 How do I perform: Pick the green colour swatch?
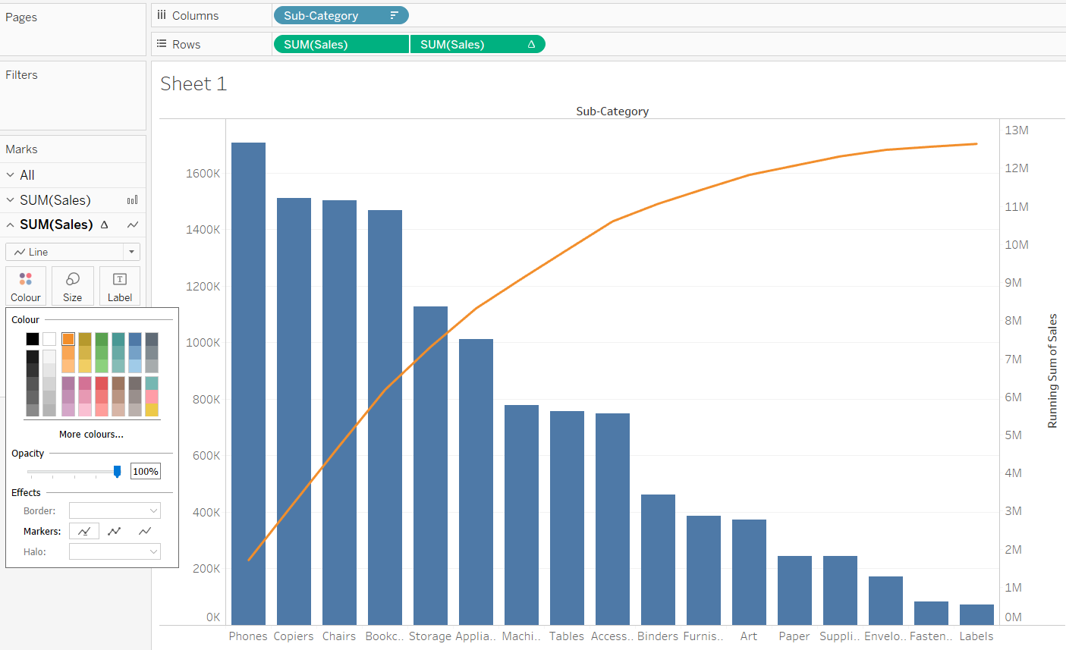click(102, 339)
